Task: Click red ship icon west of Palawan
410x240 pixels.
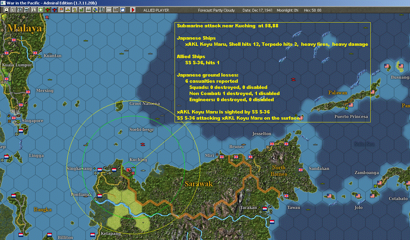Action: click(x=293, y=79)
